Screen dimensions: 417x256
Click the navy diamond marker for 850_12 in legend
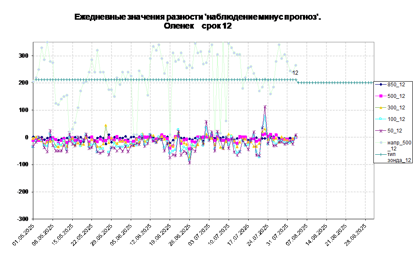tap(381, 84)
